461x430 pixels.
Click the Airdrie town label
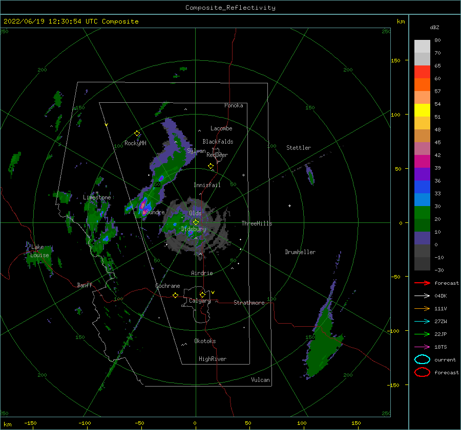[202, 273]
